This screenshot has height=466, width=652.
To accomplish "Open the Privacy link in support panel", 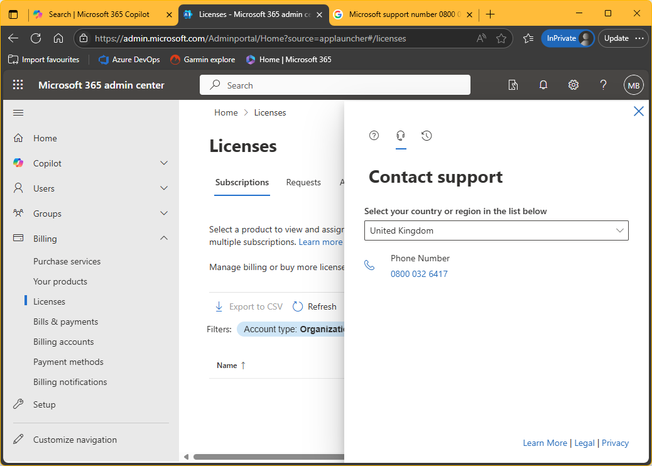I will (615, 443).
